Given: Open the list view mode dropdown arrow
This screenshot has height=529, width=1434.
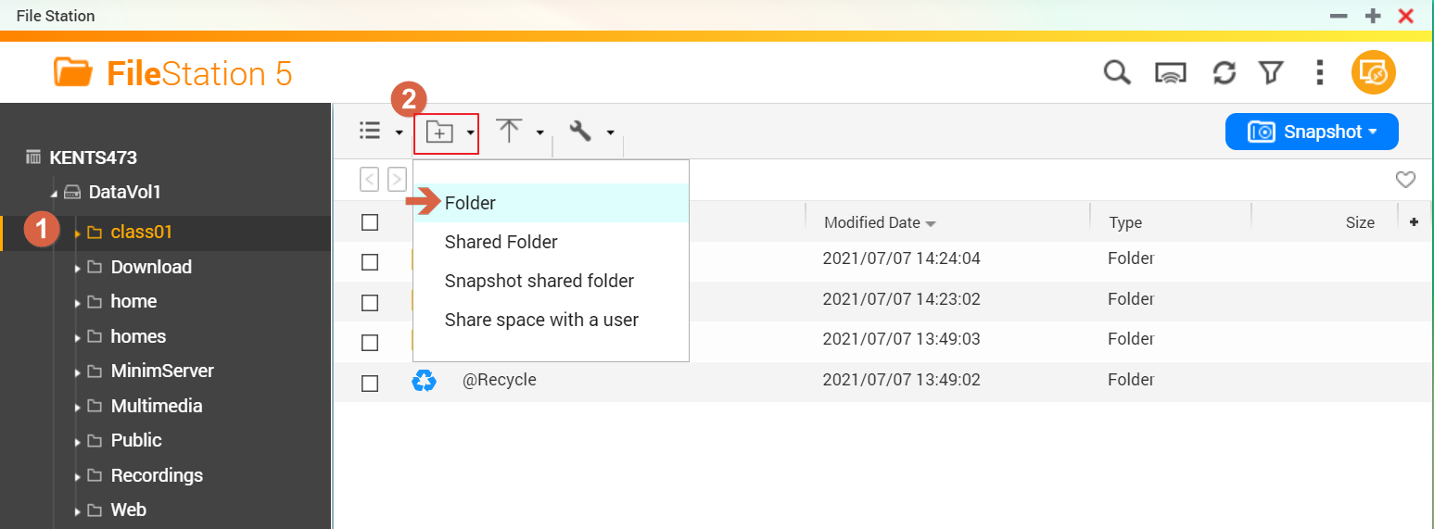Looking at the screenshot, I should (400, 132).
